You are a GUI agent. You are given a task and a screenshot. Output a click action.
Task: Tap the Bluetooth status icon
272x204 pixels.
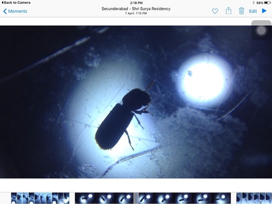click(254, 3)
